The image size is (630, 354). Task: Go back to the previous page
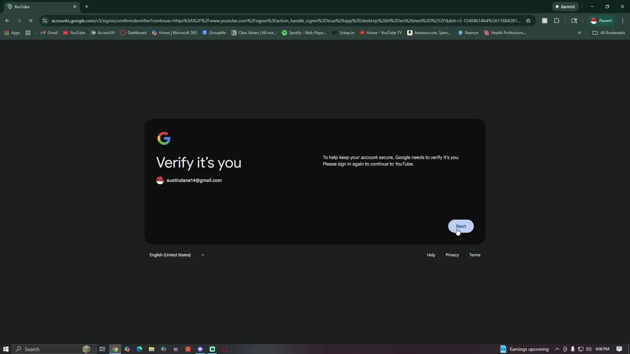(x=7, y=21)
